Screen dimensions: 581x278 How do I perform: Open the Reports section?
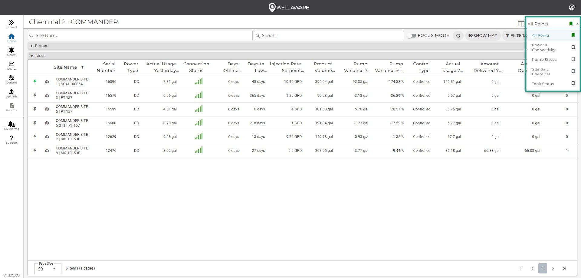tap(11, 107)
